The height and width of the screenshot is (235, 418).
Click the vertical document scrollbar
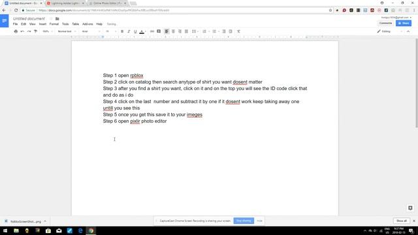click(416, 83)
